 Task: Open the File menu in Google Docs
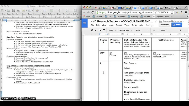92,25
